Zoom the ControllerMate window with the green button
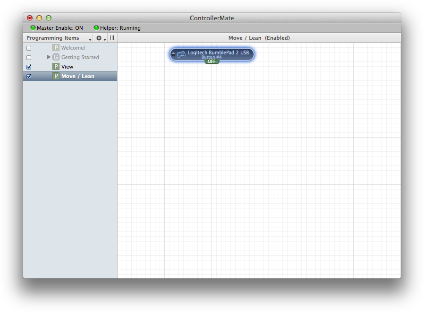The image size is (424, 312). (49, 18)
